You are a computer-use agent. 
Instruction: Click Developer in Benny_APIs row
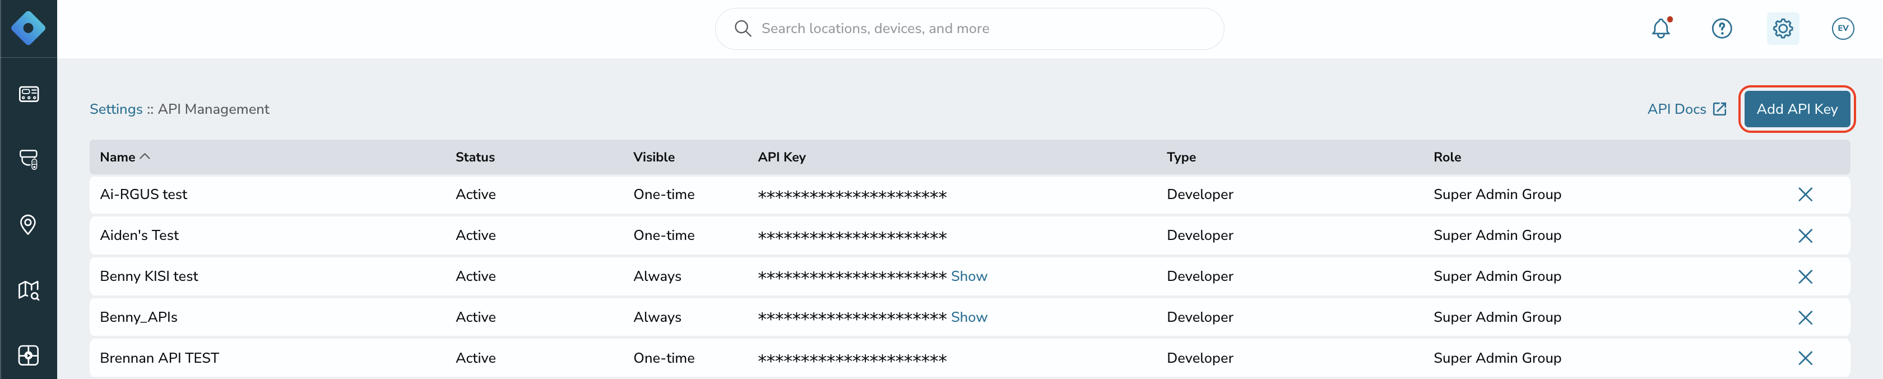[1199, 317]
